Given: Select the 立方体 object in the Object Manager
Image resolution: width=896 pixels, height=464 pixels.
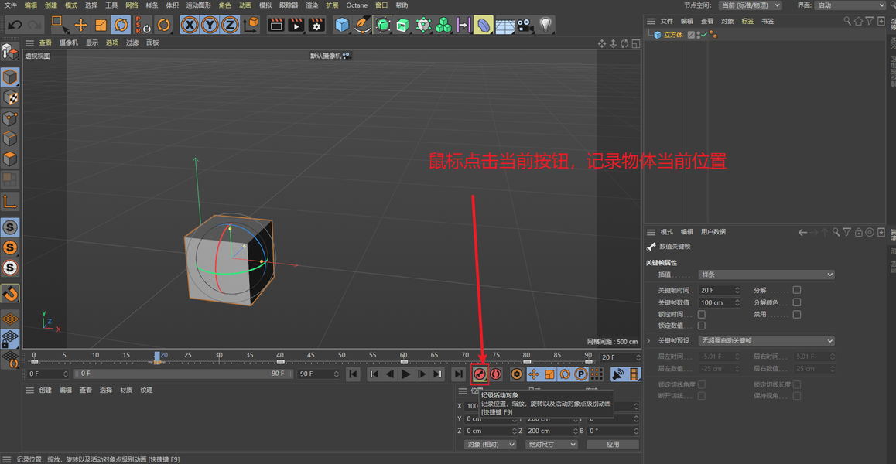Looking at the screenshot, I should 672,35.
